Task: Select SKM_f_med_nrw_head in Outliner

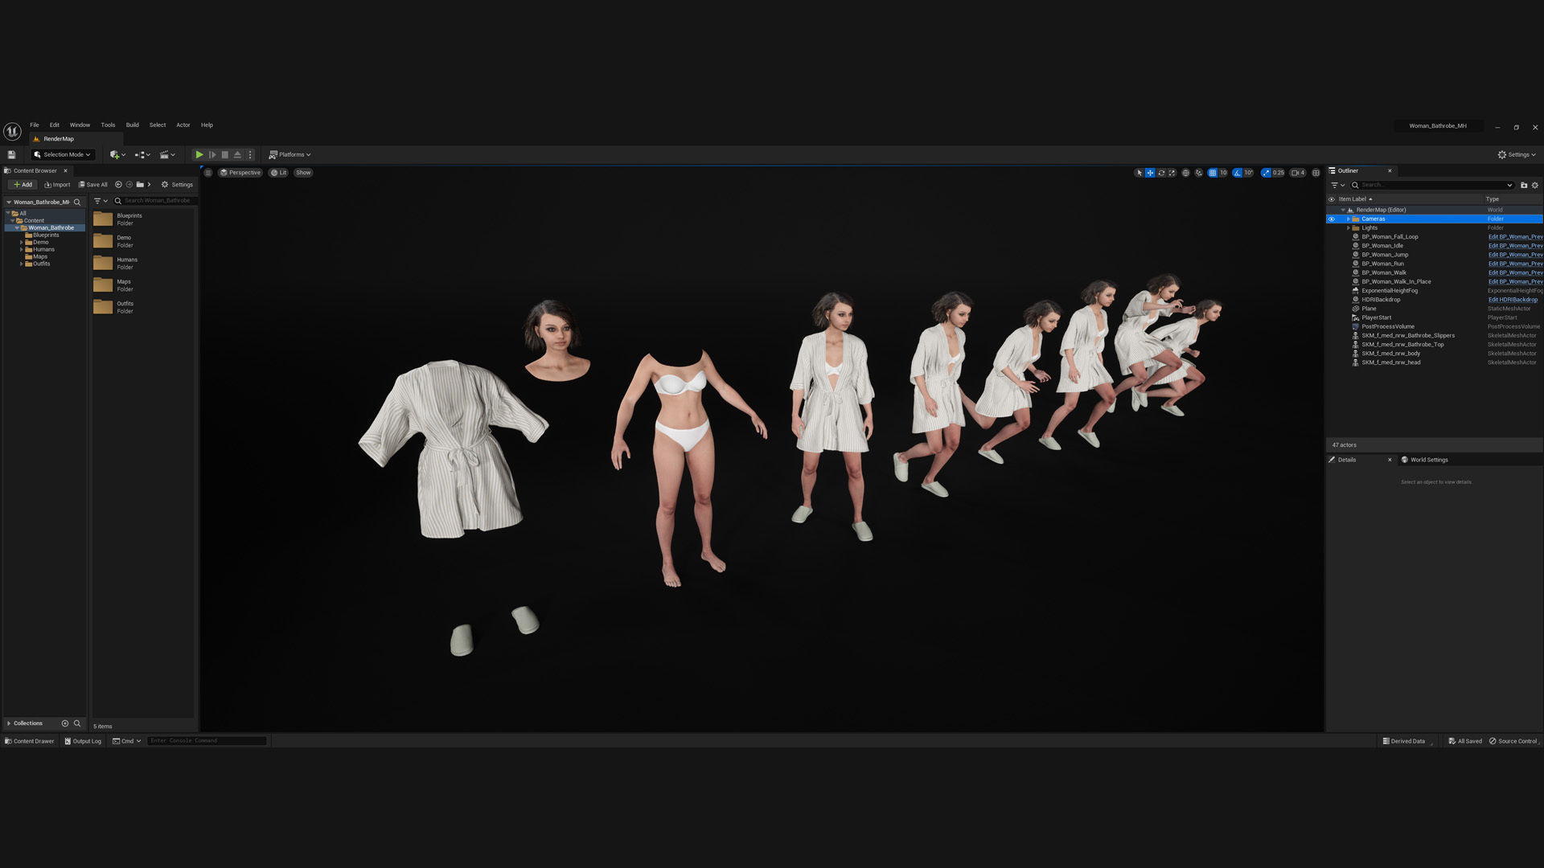Action: [1390, 362]
